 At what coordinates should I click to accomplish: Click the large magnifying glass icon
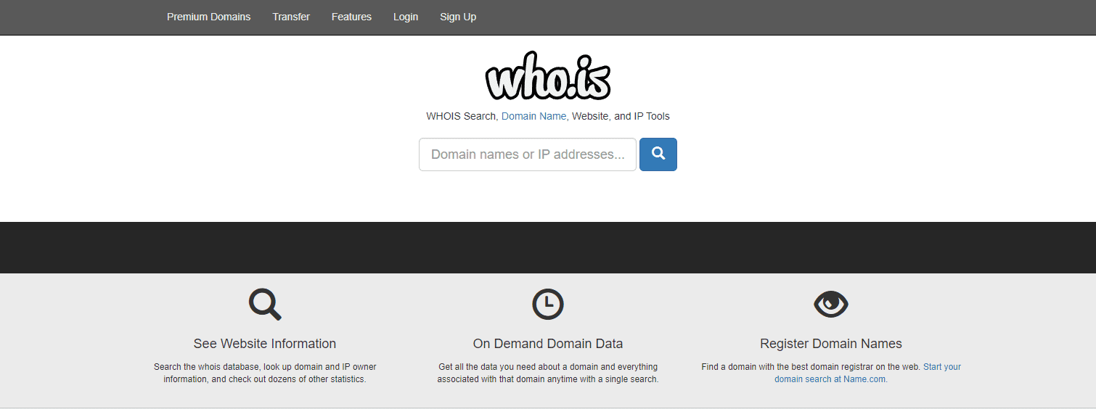[x=265, y=305]
